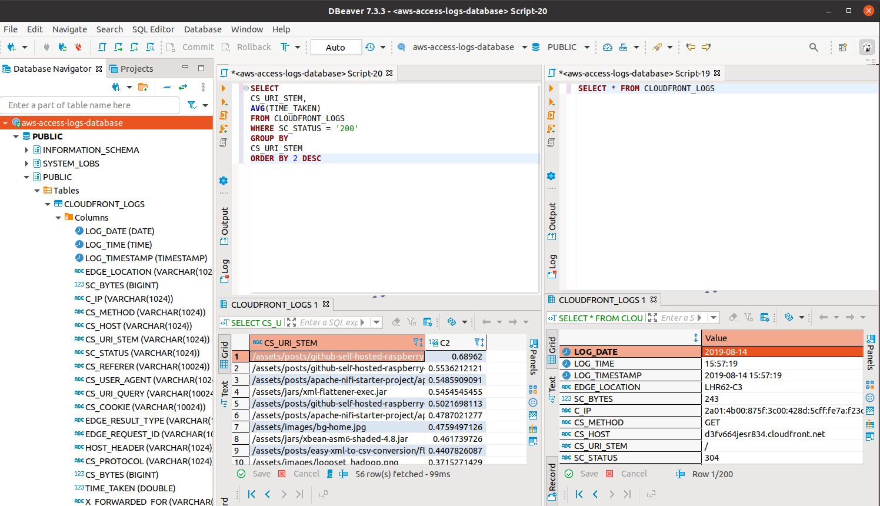Click the Reconnect icon in the main toolbar
The height and width of the screenshot is (506, 880).
[62, 47]
